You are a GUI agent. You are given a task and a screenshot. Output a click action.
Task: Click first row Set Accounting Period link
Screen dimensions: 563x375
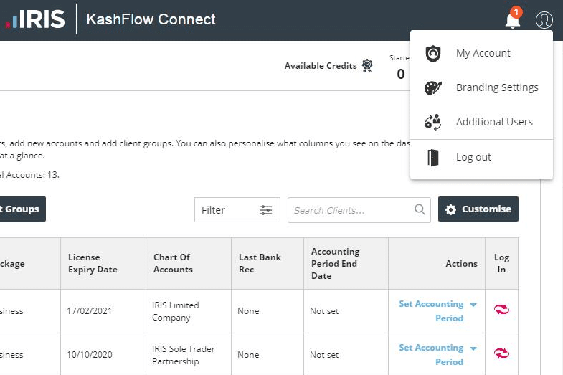[431, 310]
